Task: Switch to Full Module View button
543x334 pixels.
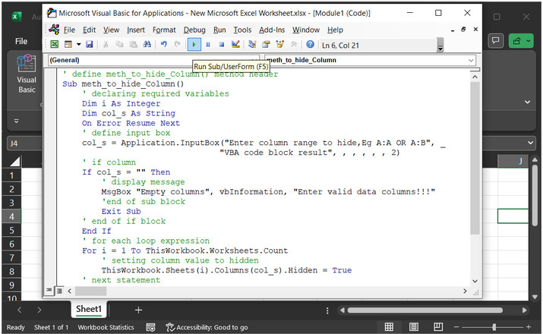Action: (59, 291)
